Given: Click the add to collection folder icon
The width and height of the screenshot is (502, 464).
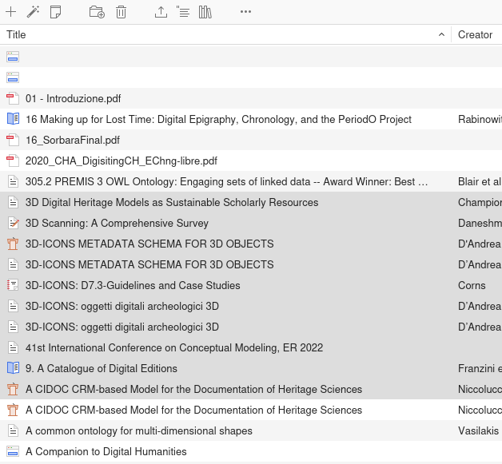Looking at the screenshot, I should pyautogui.click(x=97, y=12).
